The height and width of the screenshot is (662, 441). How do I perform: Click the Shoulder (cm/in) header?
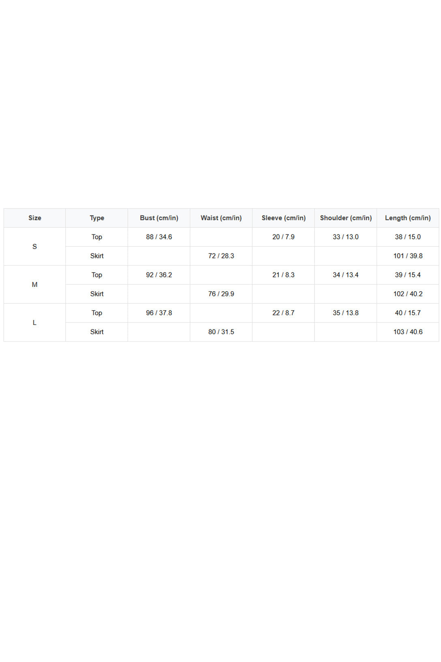[x=346, y=218]
